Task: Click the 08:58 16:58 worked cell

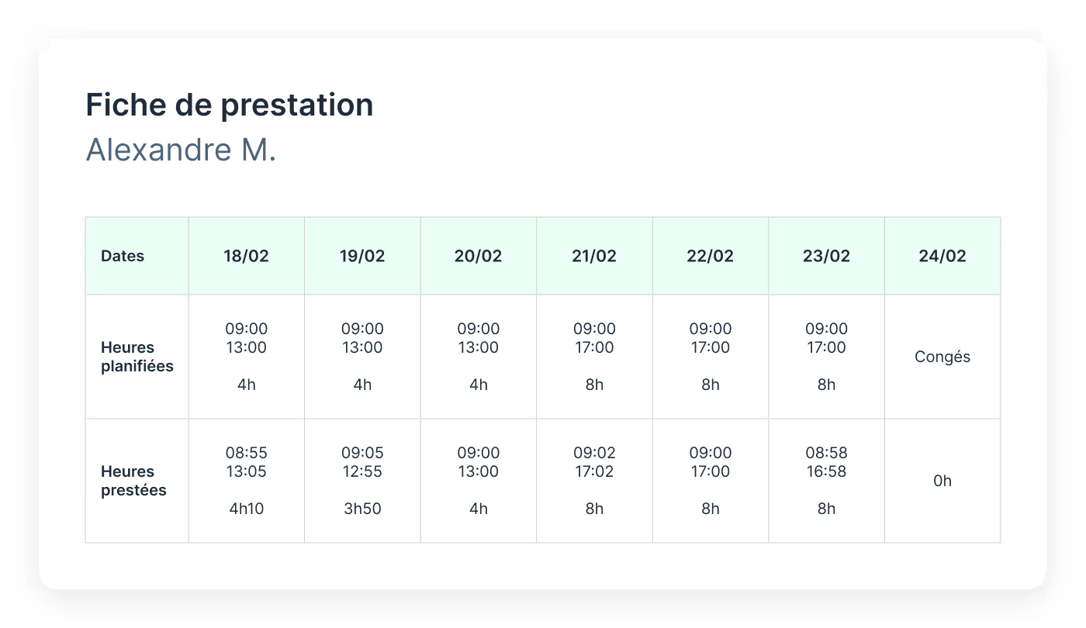Action: (x=827, y=481)
